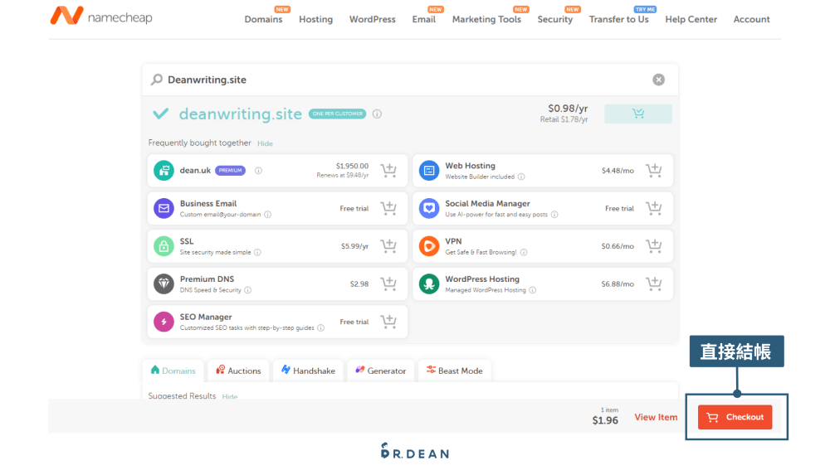The width and height of the screenshot is (830, 475).
Task: Open the Marketing Tools menu
Action: pyautogui.click(x=486, y=19)
